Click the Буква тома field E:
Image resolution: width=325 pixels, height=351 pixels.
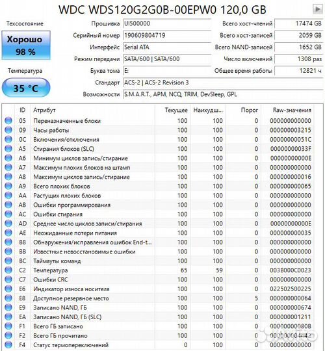167,71
